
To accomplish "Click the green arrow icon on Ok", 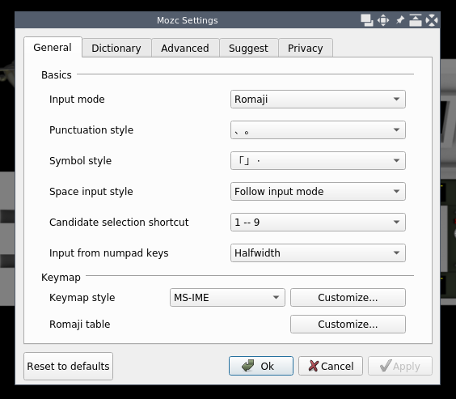I will pos(247,366).
